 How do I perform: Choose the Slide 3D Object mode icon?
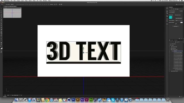tap(60, 5)
